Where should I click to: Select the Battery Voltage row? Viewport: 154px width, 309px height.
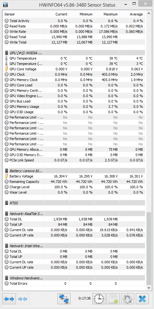74,176
